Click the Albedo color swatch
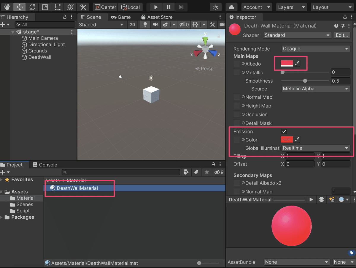The width and height of the screenshot is (356, 268). (287, 63)
